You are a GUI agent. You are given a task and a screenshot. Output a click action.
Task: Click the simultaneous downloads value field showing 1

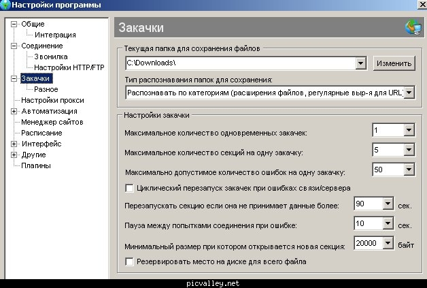coord(388,130)
